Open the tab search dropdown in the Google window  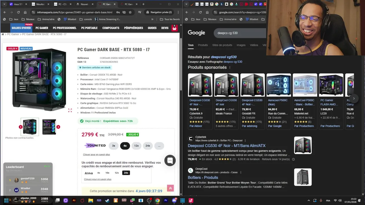coord(186,4)
